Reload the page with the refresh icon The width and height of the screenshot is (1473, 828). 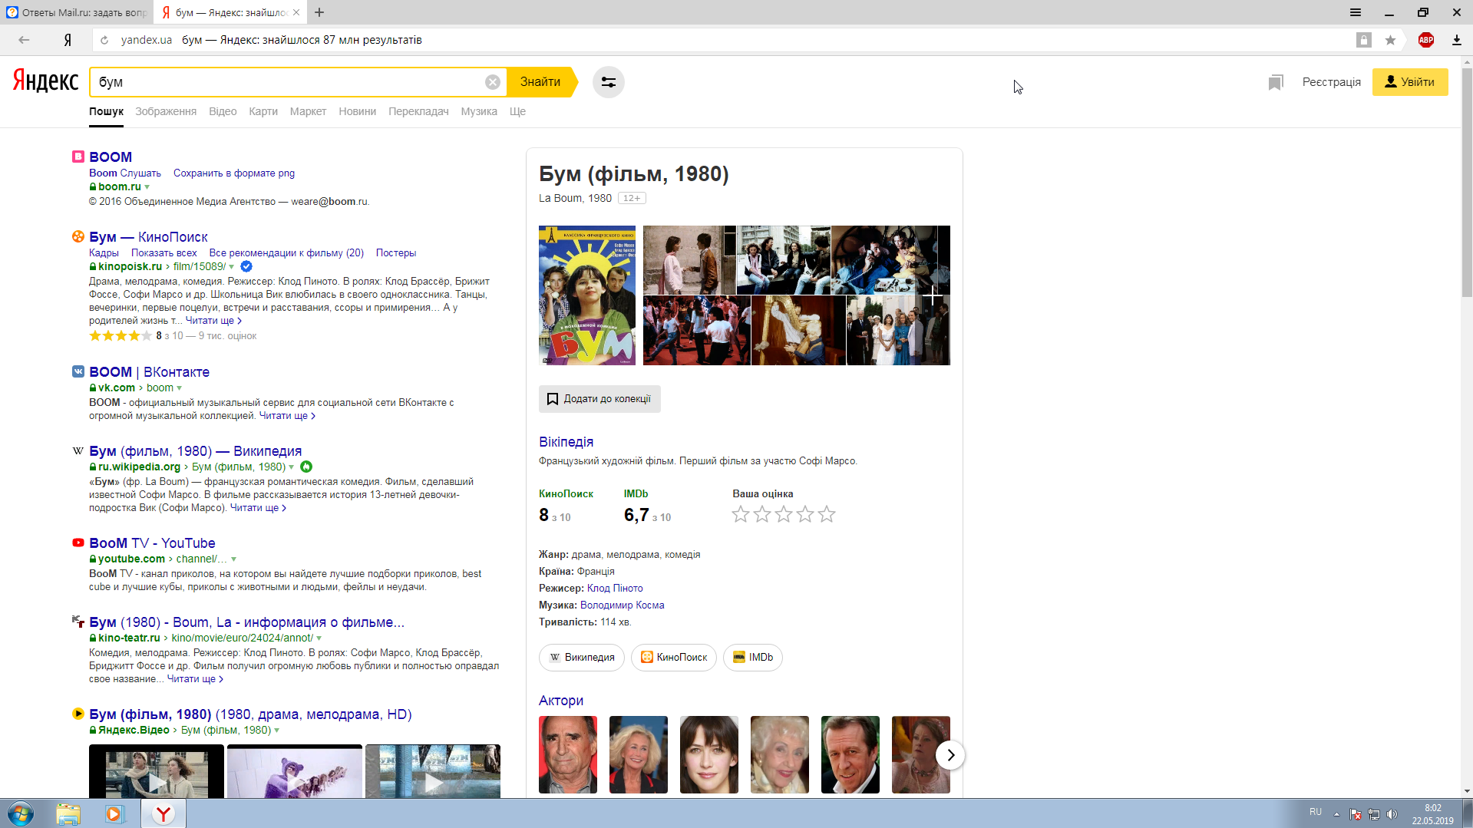[104, 40]
